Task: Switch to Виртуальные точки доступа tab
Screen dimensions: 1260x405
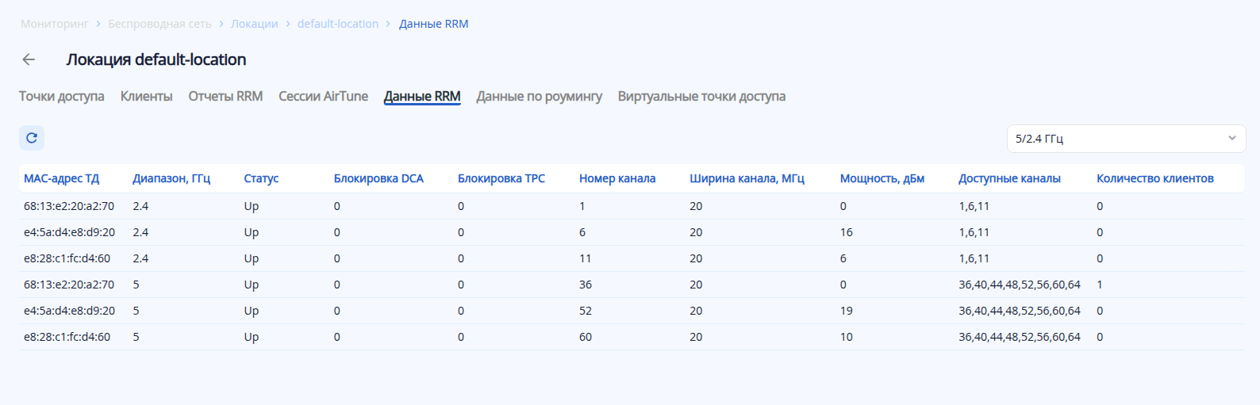Action: tap(701, 97)
